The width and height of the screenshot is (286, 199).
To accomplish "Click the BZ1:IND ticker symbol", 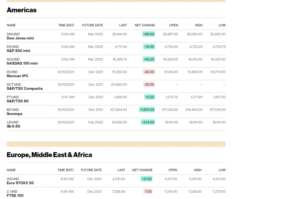I will (13, 110).
